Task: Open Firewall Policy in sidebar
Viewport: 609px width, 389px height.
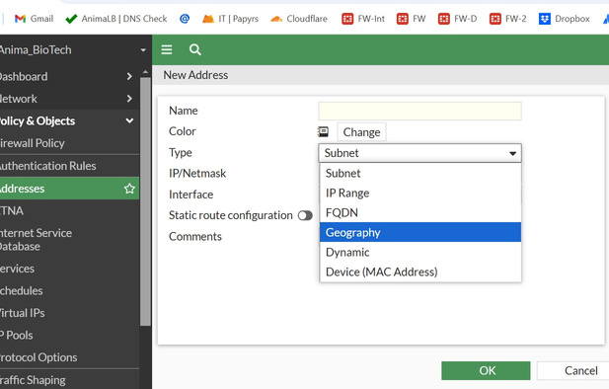Action: click(x=69, y=143)
